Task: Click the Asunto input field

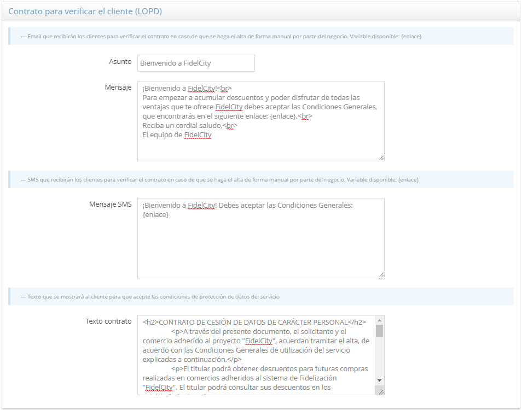Action: click(196, 63)
